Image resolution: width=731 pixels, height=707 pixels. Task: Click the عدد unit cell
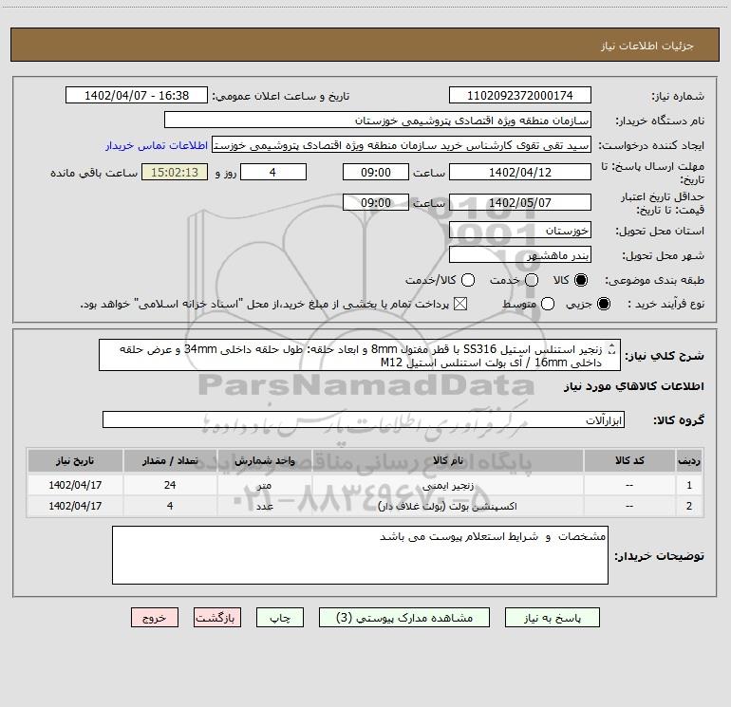pyautogui.click(x=264, y=506)
